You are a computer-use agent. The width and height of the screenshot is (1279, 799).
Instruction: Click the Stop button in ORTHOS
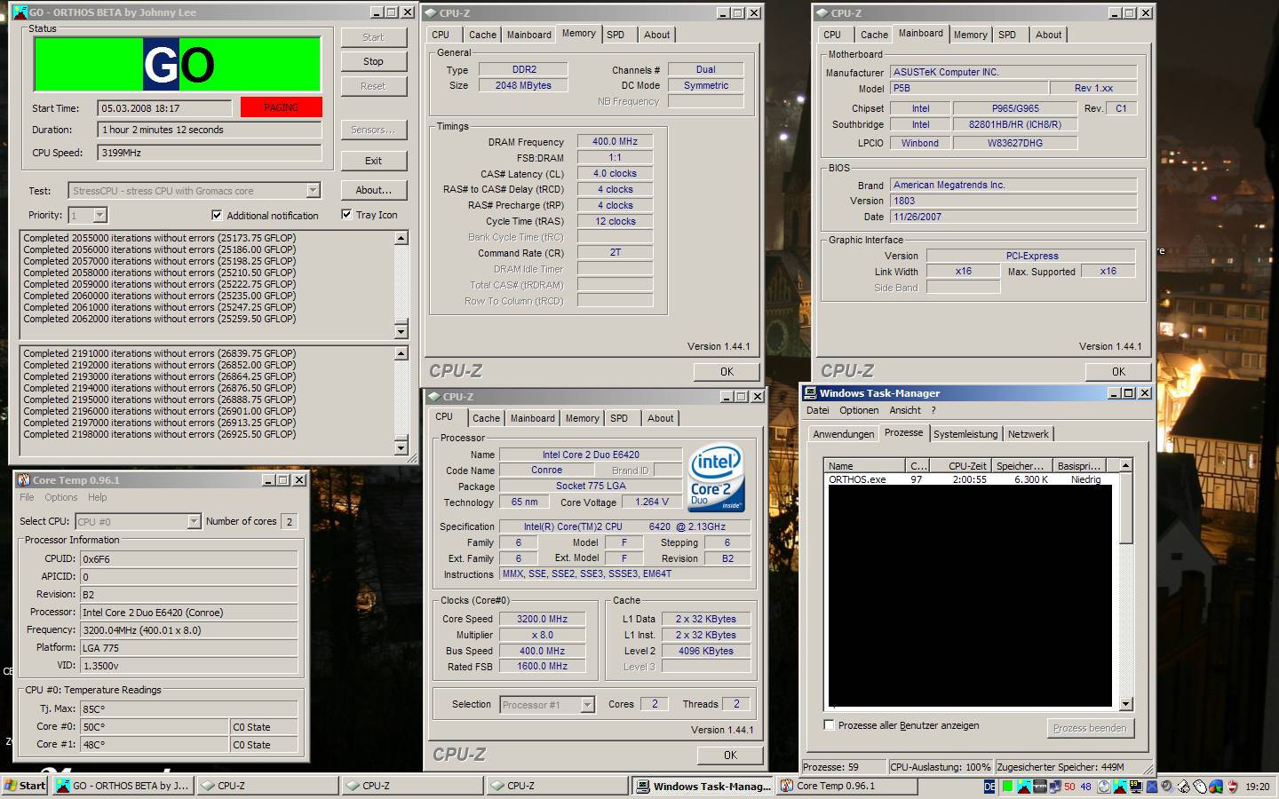pyautogui.click(x=373, y=61)
